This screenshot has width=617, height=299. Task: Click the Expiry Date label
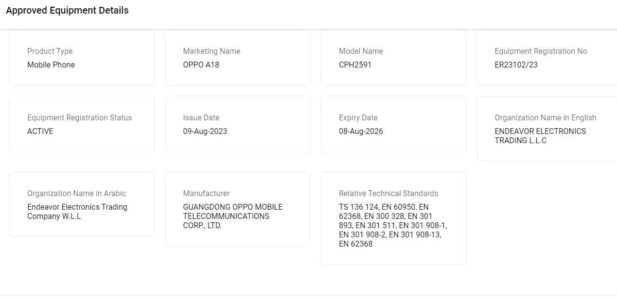click(x=358, y=117)
